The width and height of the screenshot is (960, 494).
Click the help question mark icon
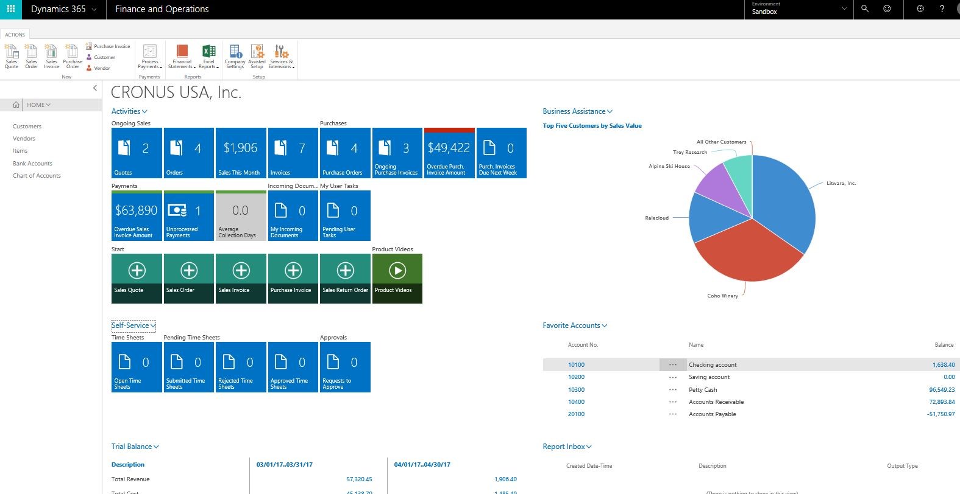point(942,9)
